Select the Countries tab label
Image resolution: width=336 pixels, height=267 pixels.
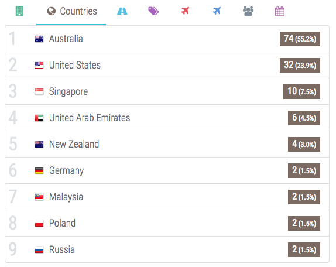pyautogui.click(x=78, y=11)
